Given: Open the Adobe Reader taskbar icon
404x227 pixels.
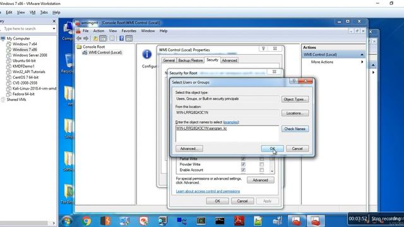Looking at the screenshot, I should point(239,221).
